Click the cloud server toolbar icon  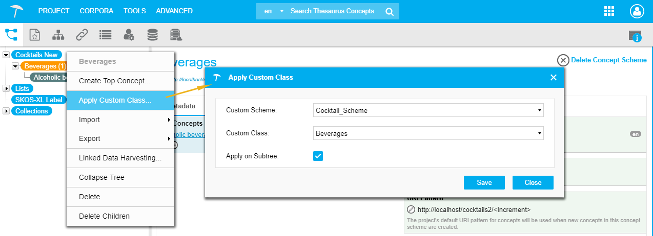[176, 35]
